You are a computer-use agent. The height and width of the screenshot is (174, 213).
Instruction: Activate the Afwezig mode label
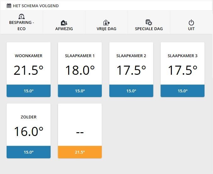pyautogui.click(x=64, y=29)
